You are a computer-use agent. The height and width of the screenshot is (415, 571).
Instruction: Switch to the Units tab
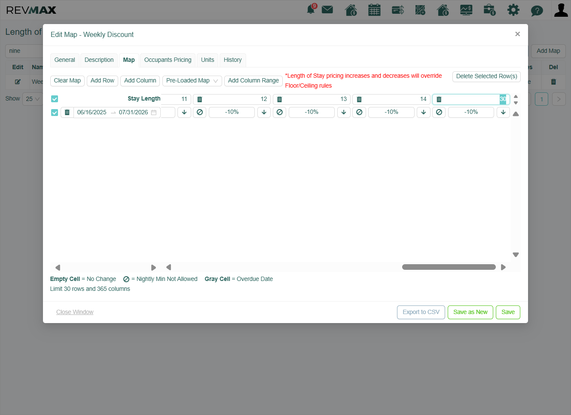[208, 60]
